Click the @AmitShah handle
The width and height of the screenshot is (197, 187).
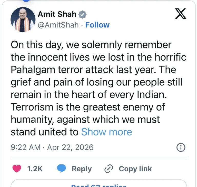tap(58, 25)
